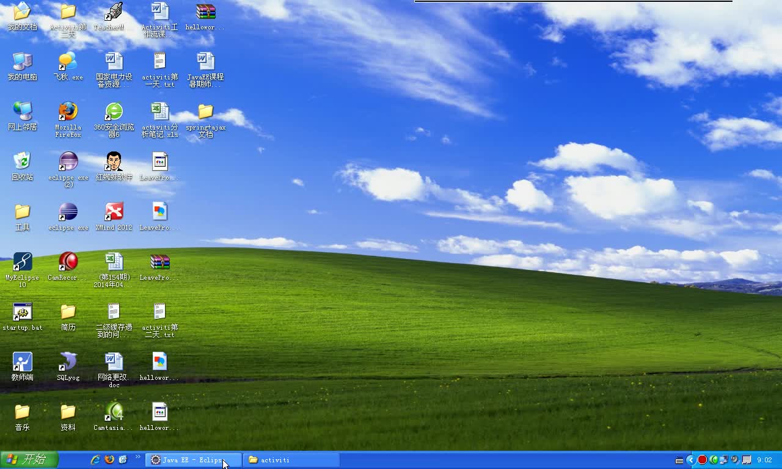Select the MyEclipse 10 shortcut
Image resolution: width=782 pixels, height=469 pixels.
pos(22,270)
